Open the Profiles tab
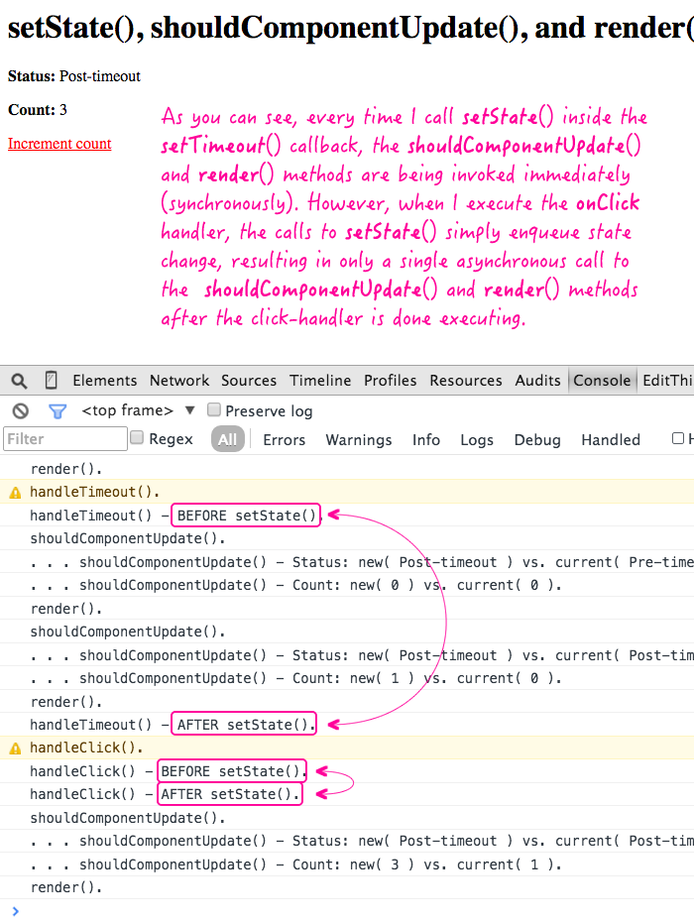Viewport: 694px width, 921px height. [x=390, y=381]
